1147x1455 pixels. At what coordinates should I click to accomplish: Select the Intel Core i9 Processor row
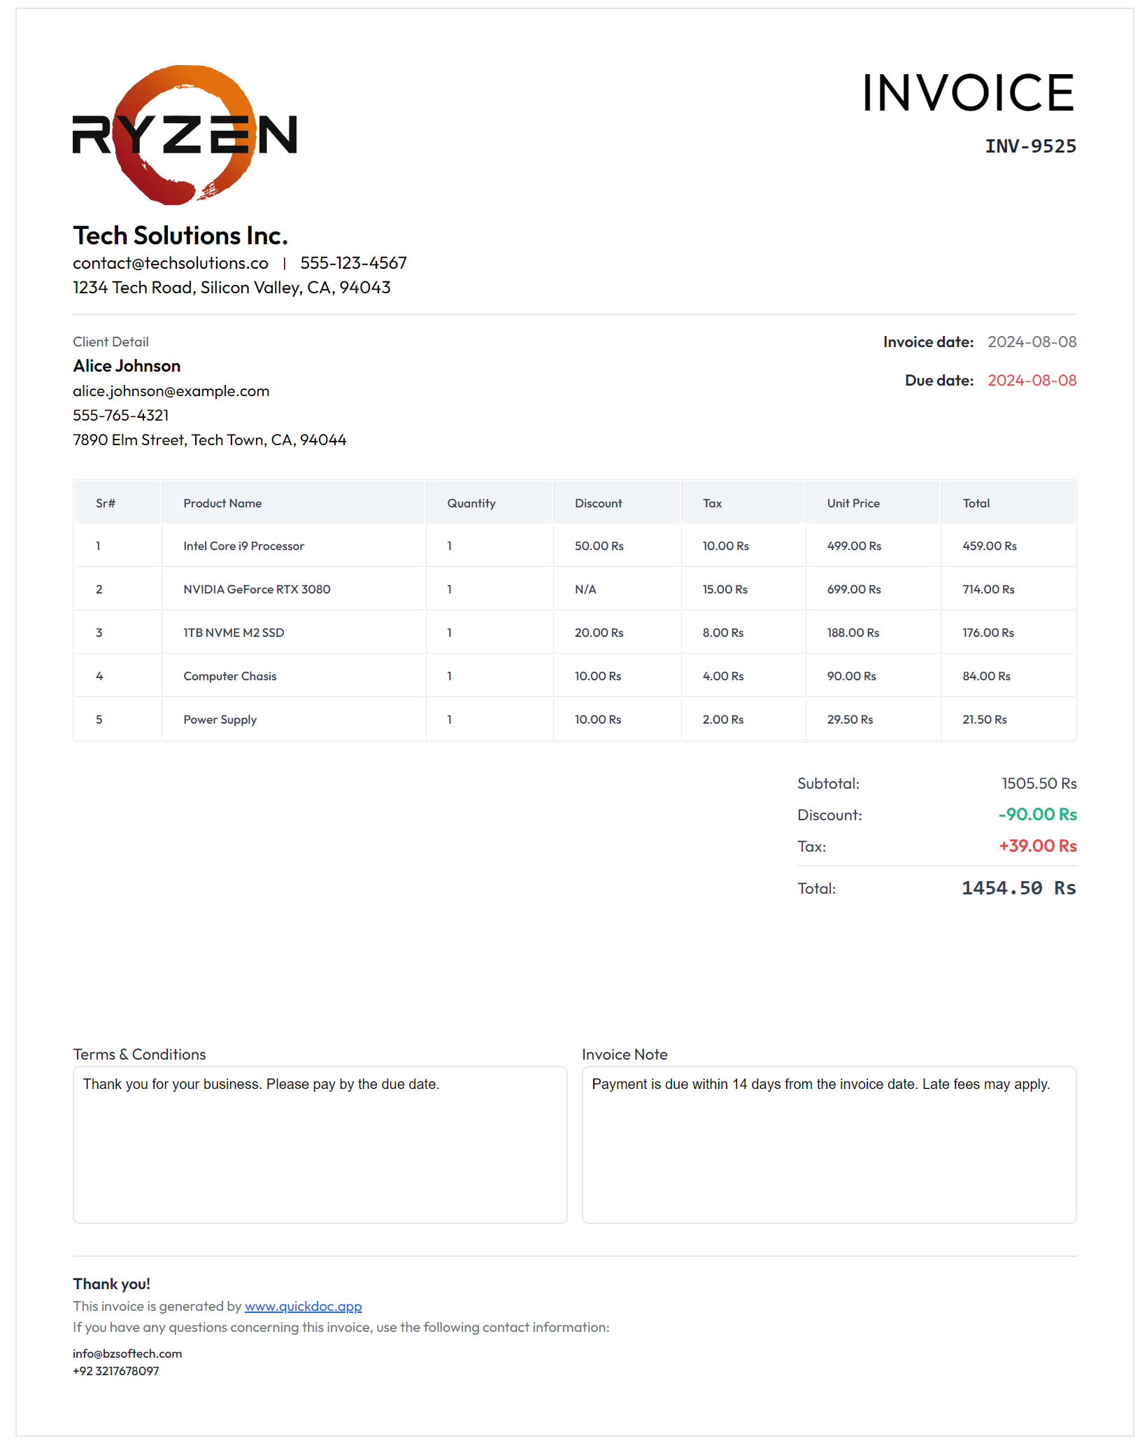coord(243,546)
